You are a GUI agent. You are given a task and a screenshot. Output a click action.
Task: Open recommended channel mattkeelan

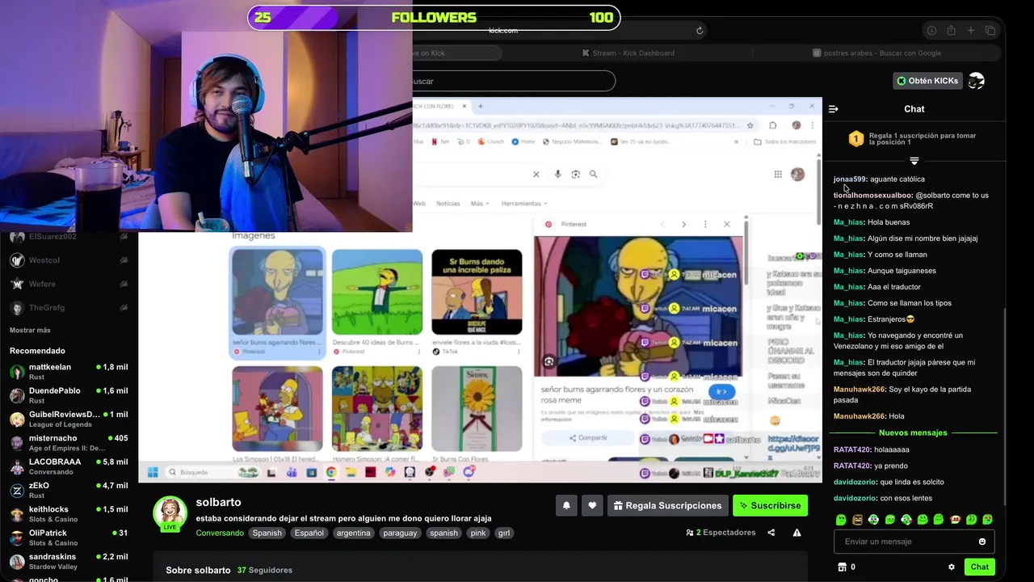[x=69, y=372]
